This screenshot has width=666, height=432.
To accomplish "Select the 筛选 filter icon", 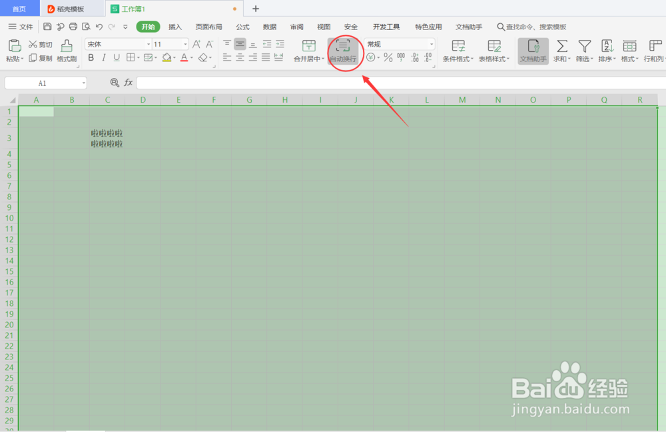I will click(x=583, y=47).
